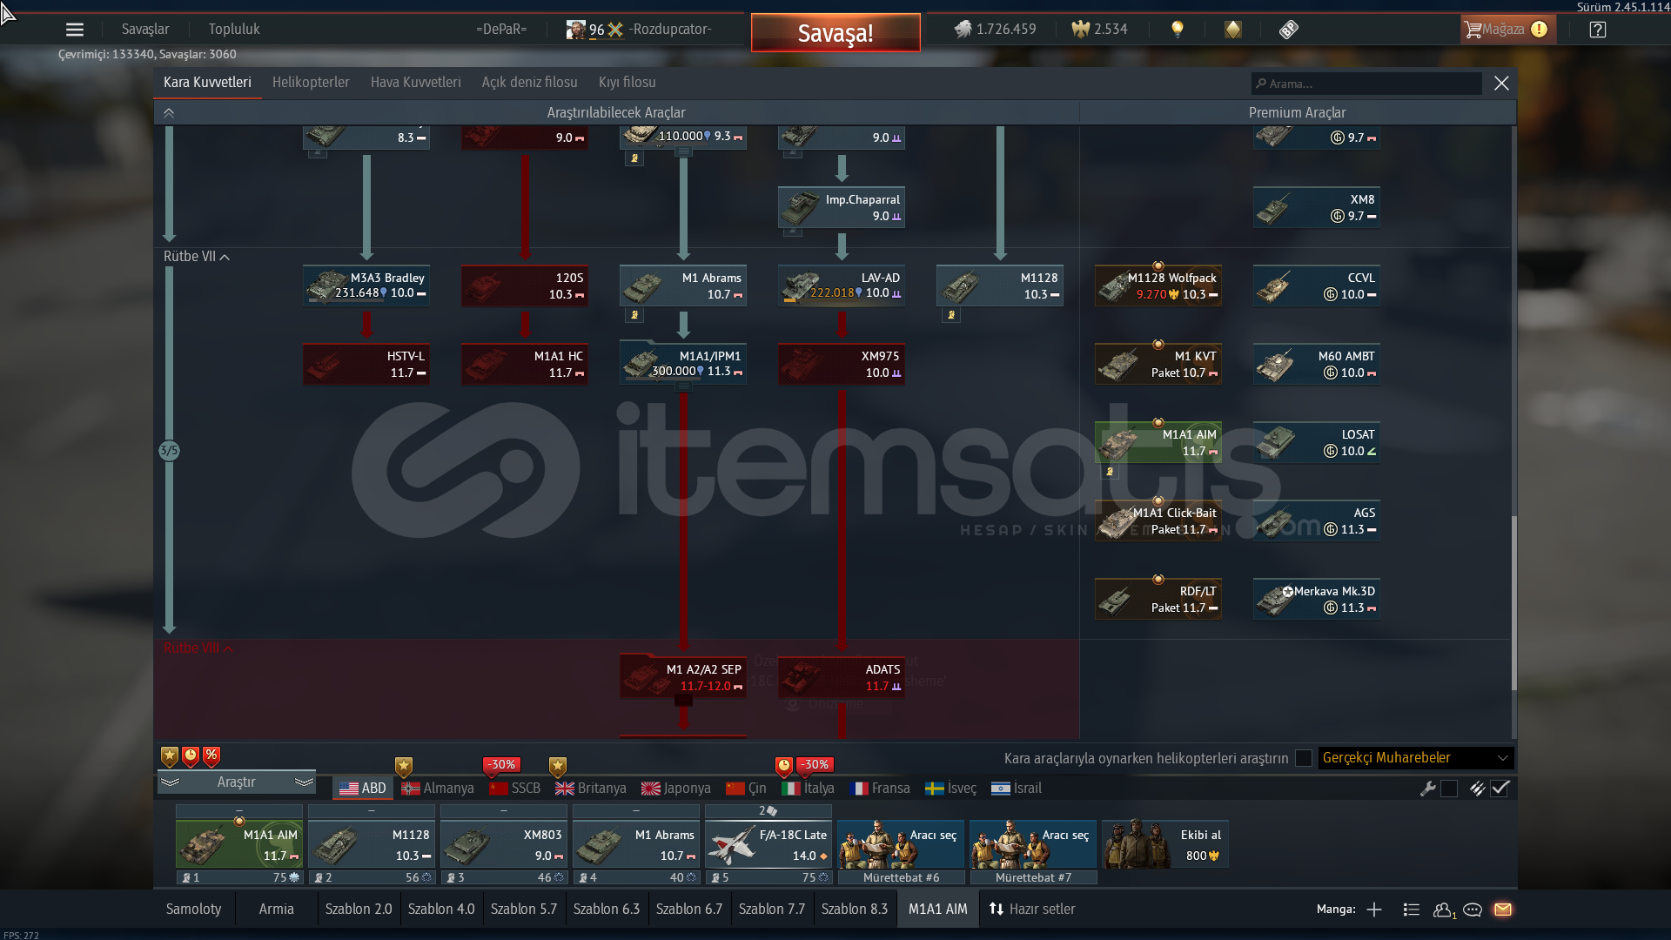
Task: Click Ekibi al crew purchase slot
Action: (1165, 843)
